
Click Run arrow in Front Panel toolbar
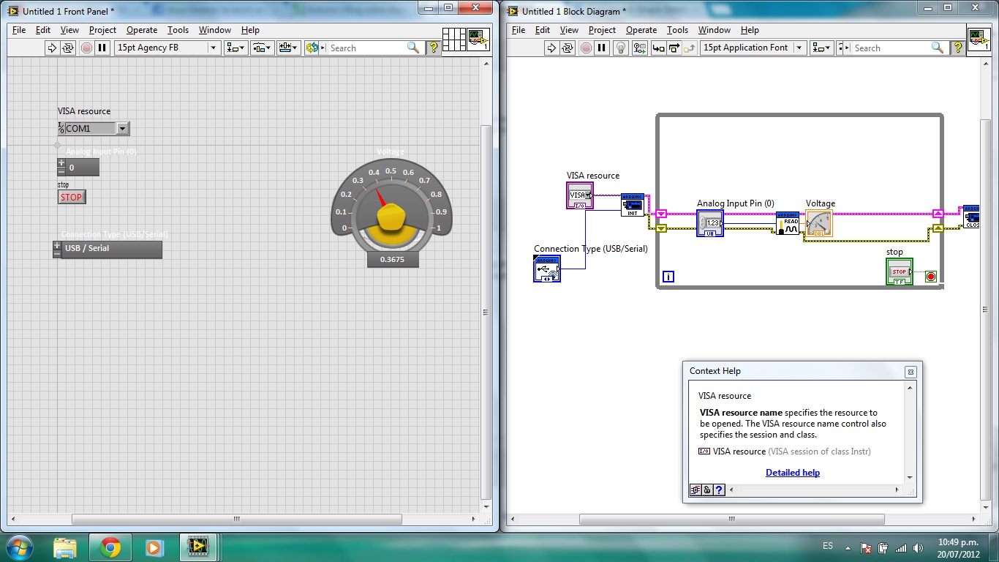pyautogui.click(x=52, y=48)
